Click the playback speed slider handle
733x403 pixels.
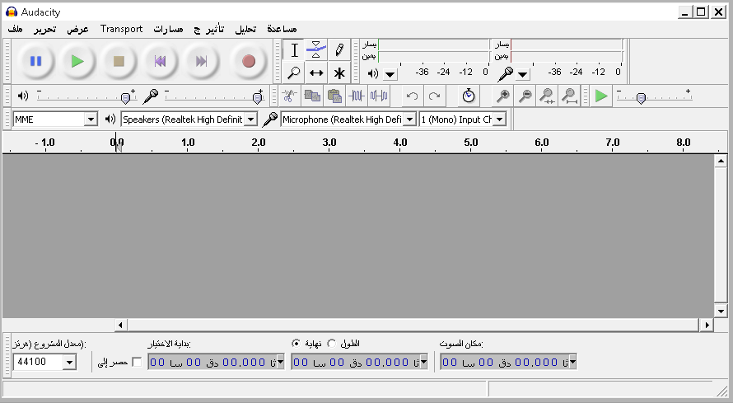point(642,98)
